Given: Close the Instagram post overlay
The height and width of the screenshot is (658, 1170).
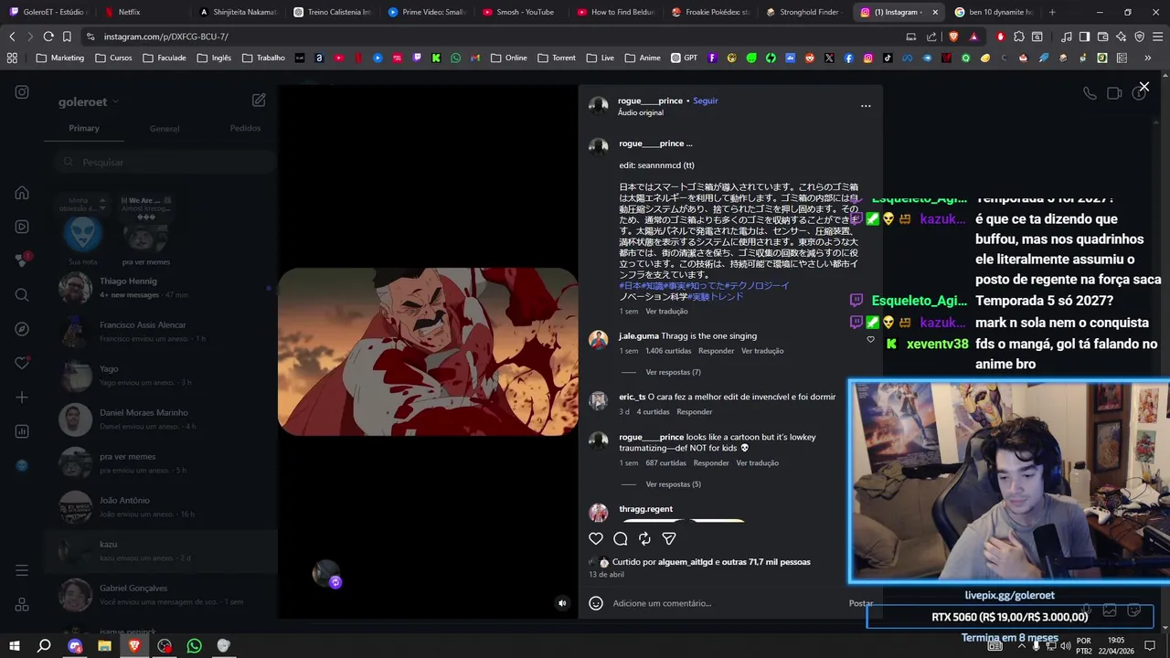Looking at the screenshot, I should click(x=1143, y=87).
